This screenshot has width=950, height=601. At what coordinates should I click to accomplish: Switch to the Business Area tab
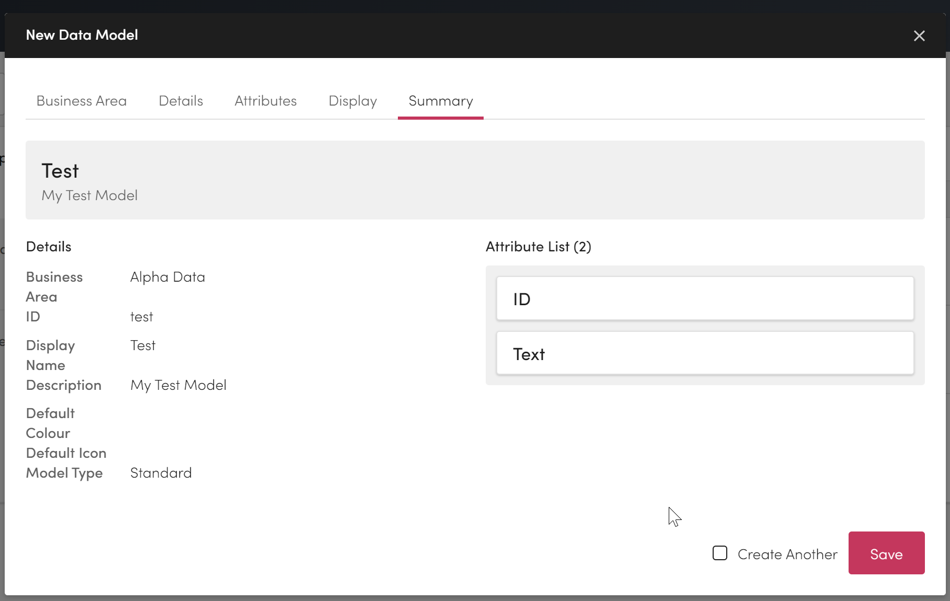[x=82, y=101]
